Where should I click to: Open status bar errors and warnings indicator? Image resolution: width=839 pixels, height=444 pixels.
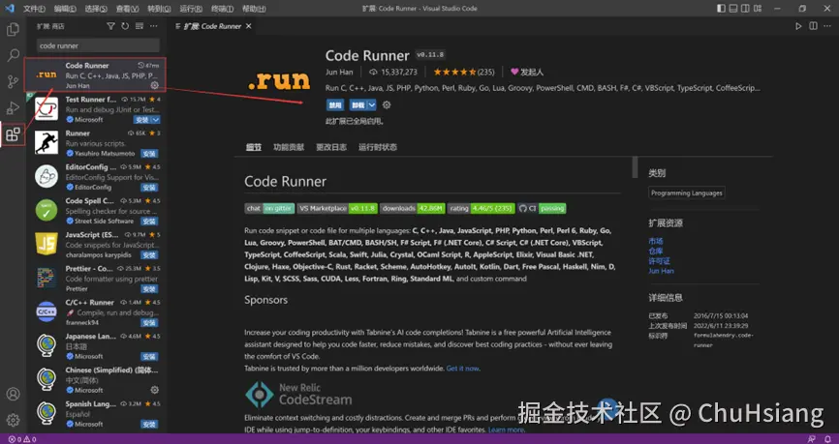point(22,439)
